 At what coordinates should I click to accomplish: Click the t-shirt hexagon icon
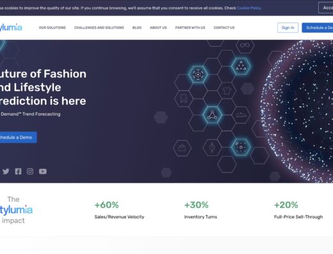pos(227,91)
